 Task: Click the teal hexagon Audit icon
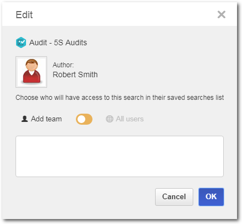pos(21,42)
